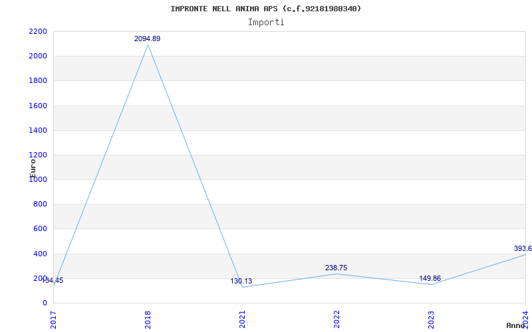This screenshot has width=532, height=332.
Task: Click the 400 y-axis tick label
Action: [40, 254]
